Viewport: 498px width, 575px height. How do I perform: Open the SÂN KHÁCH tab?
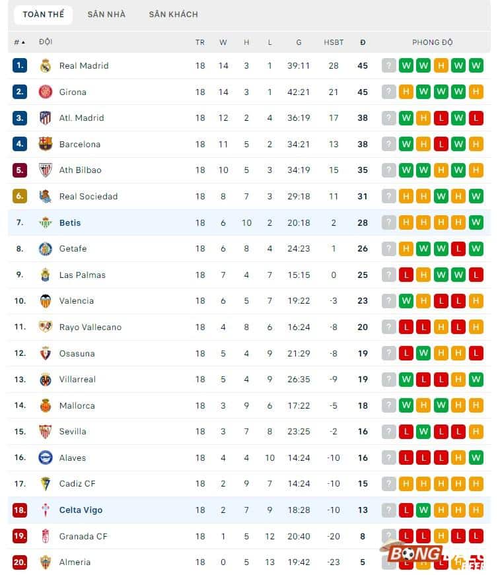[x=173, y=14]
